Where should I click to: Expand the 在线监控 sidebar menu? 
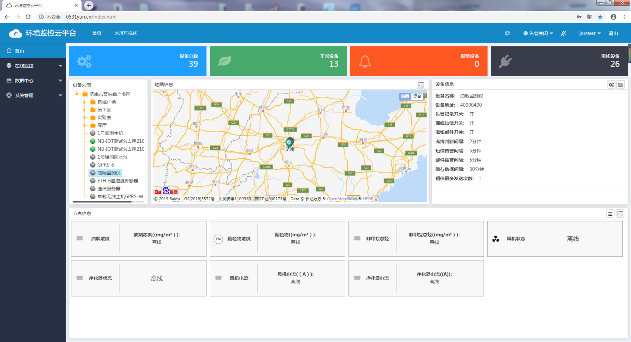[33, 66]
